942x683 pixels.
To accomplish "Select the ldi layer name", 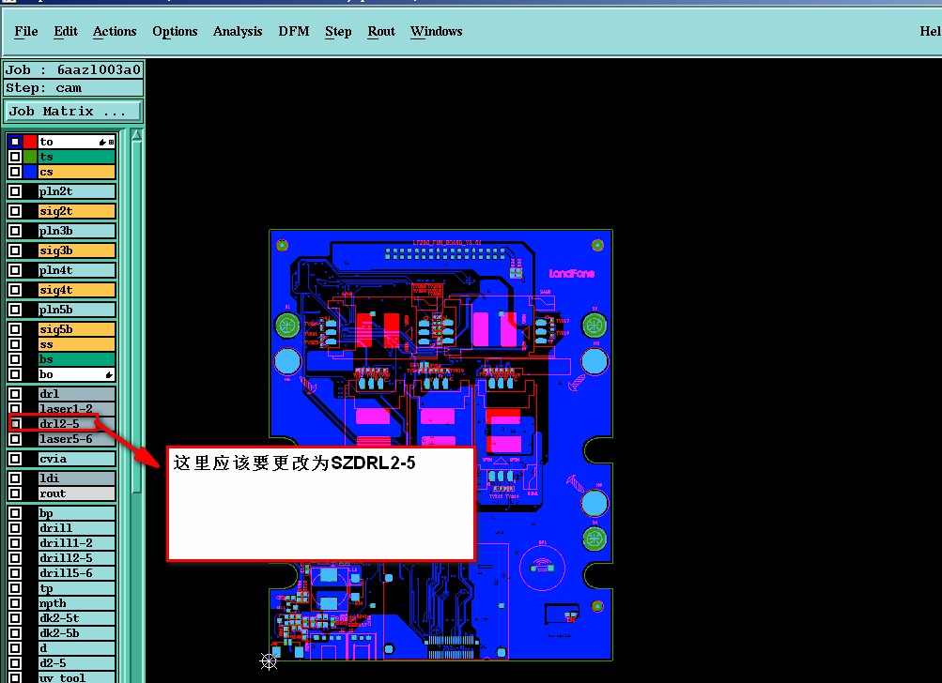I will [76, 478].
